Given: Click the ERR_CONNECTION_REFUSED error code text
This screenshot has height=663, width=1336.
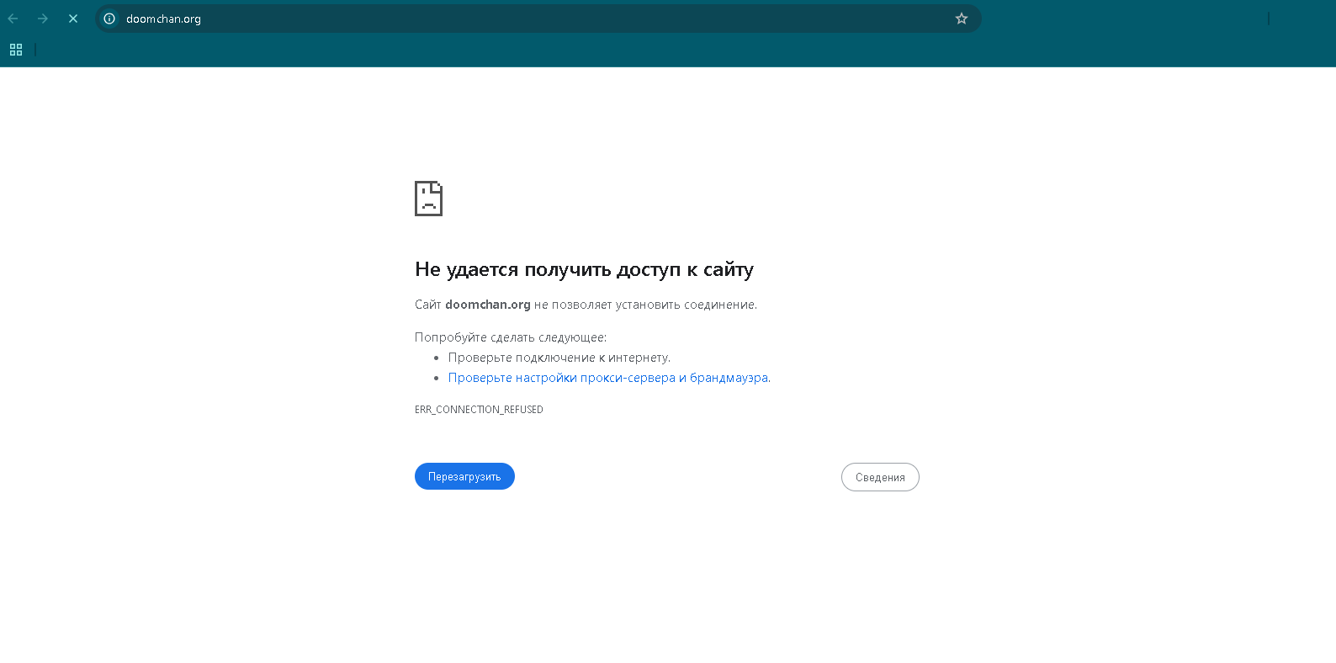Looking at the screenshot, I should (479, 410).
